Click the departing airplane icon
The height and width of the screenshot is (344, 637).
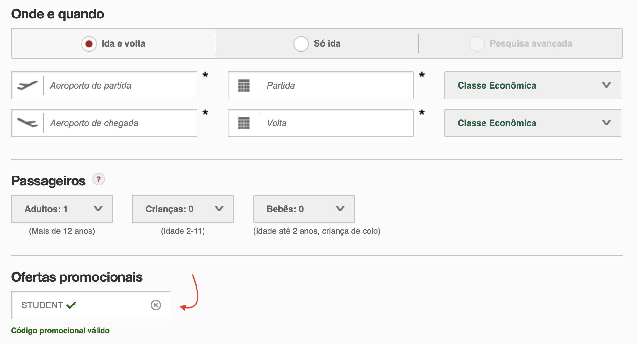click(27, 85)
